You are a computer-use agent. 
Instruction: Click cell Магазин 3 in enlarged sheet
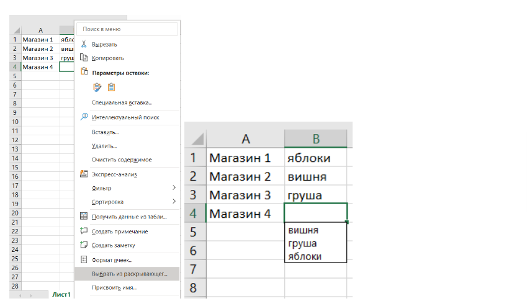tap(245, 195)
